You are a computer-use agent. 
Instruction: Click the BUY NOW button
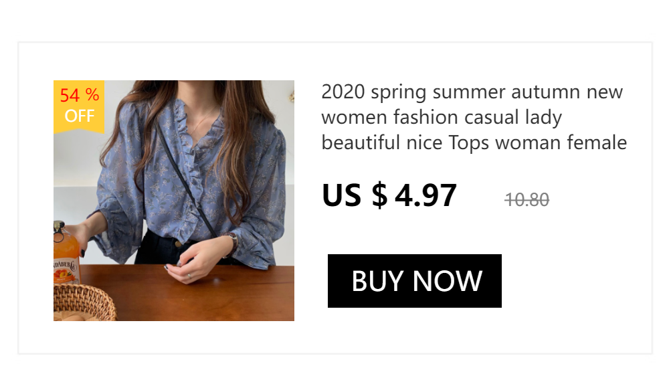pyautogui.click(x=415, y=281)
